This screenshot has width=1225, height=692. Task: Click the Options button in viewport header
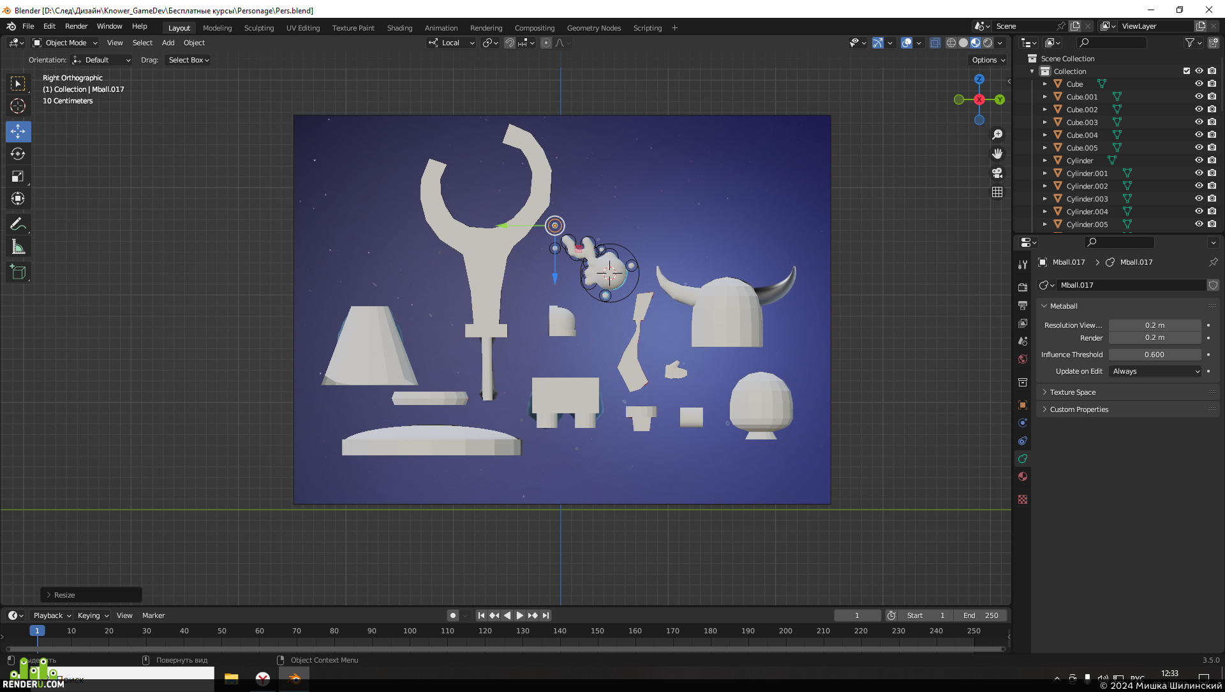988,60
